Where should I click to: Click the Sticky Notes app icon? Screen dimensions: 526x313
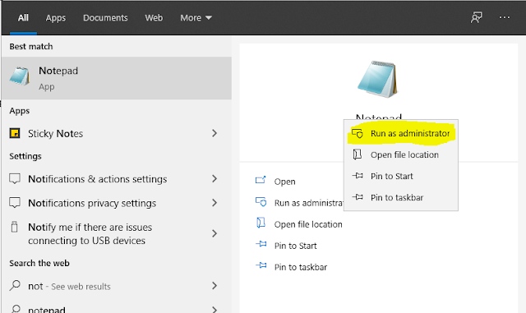point(15,133)
